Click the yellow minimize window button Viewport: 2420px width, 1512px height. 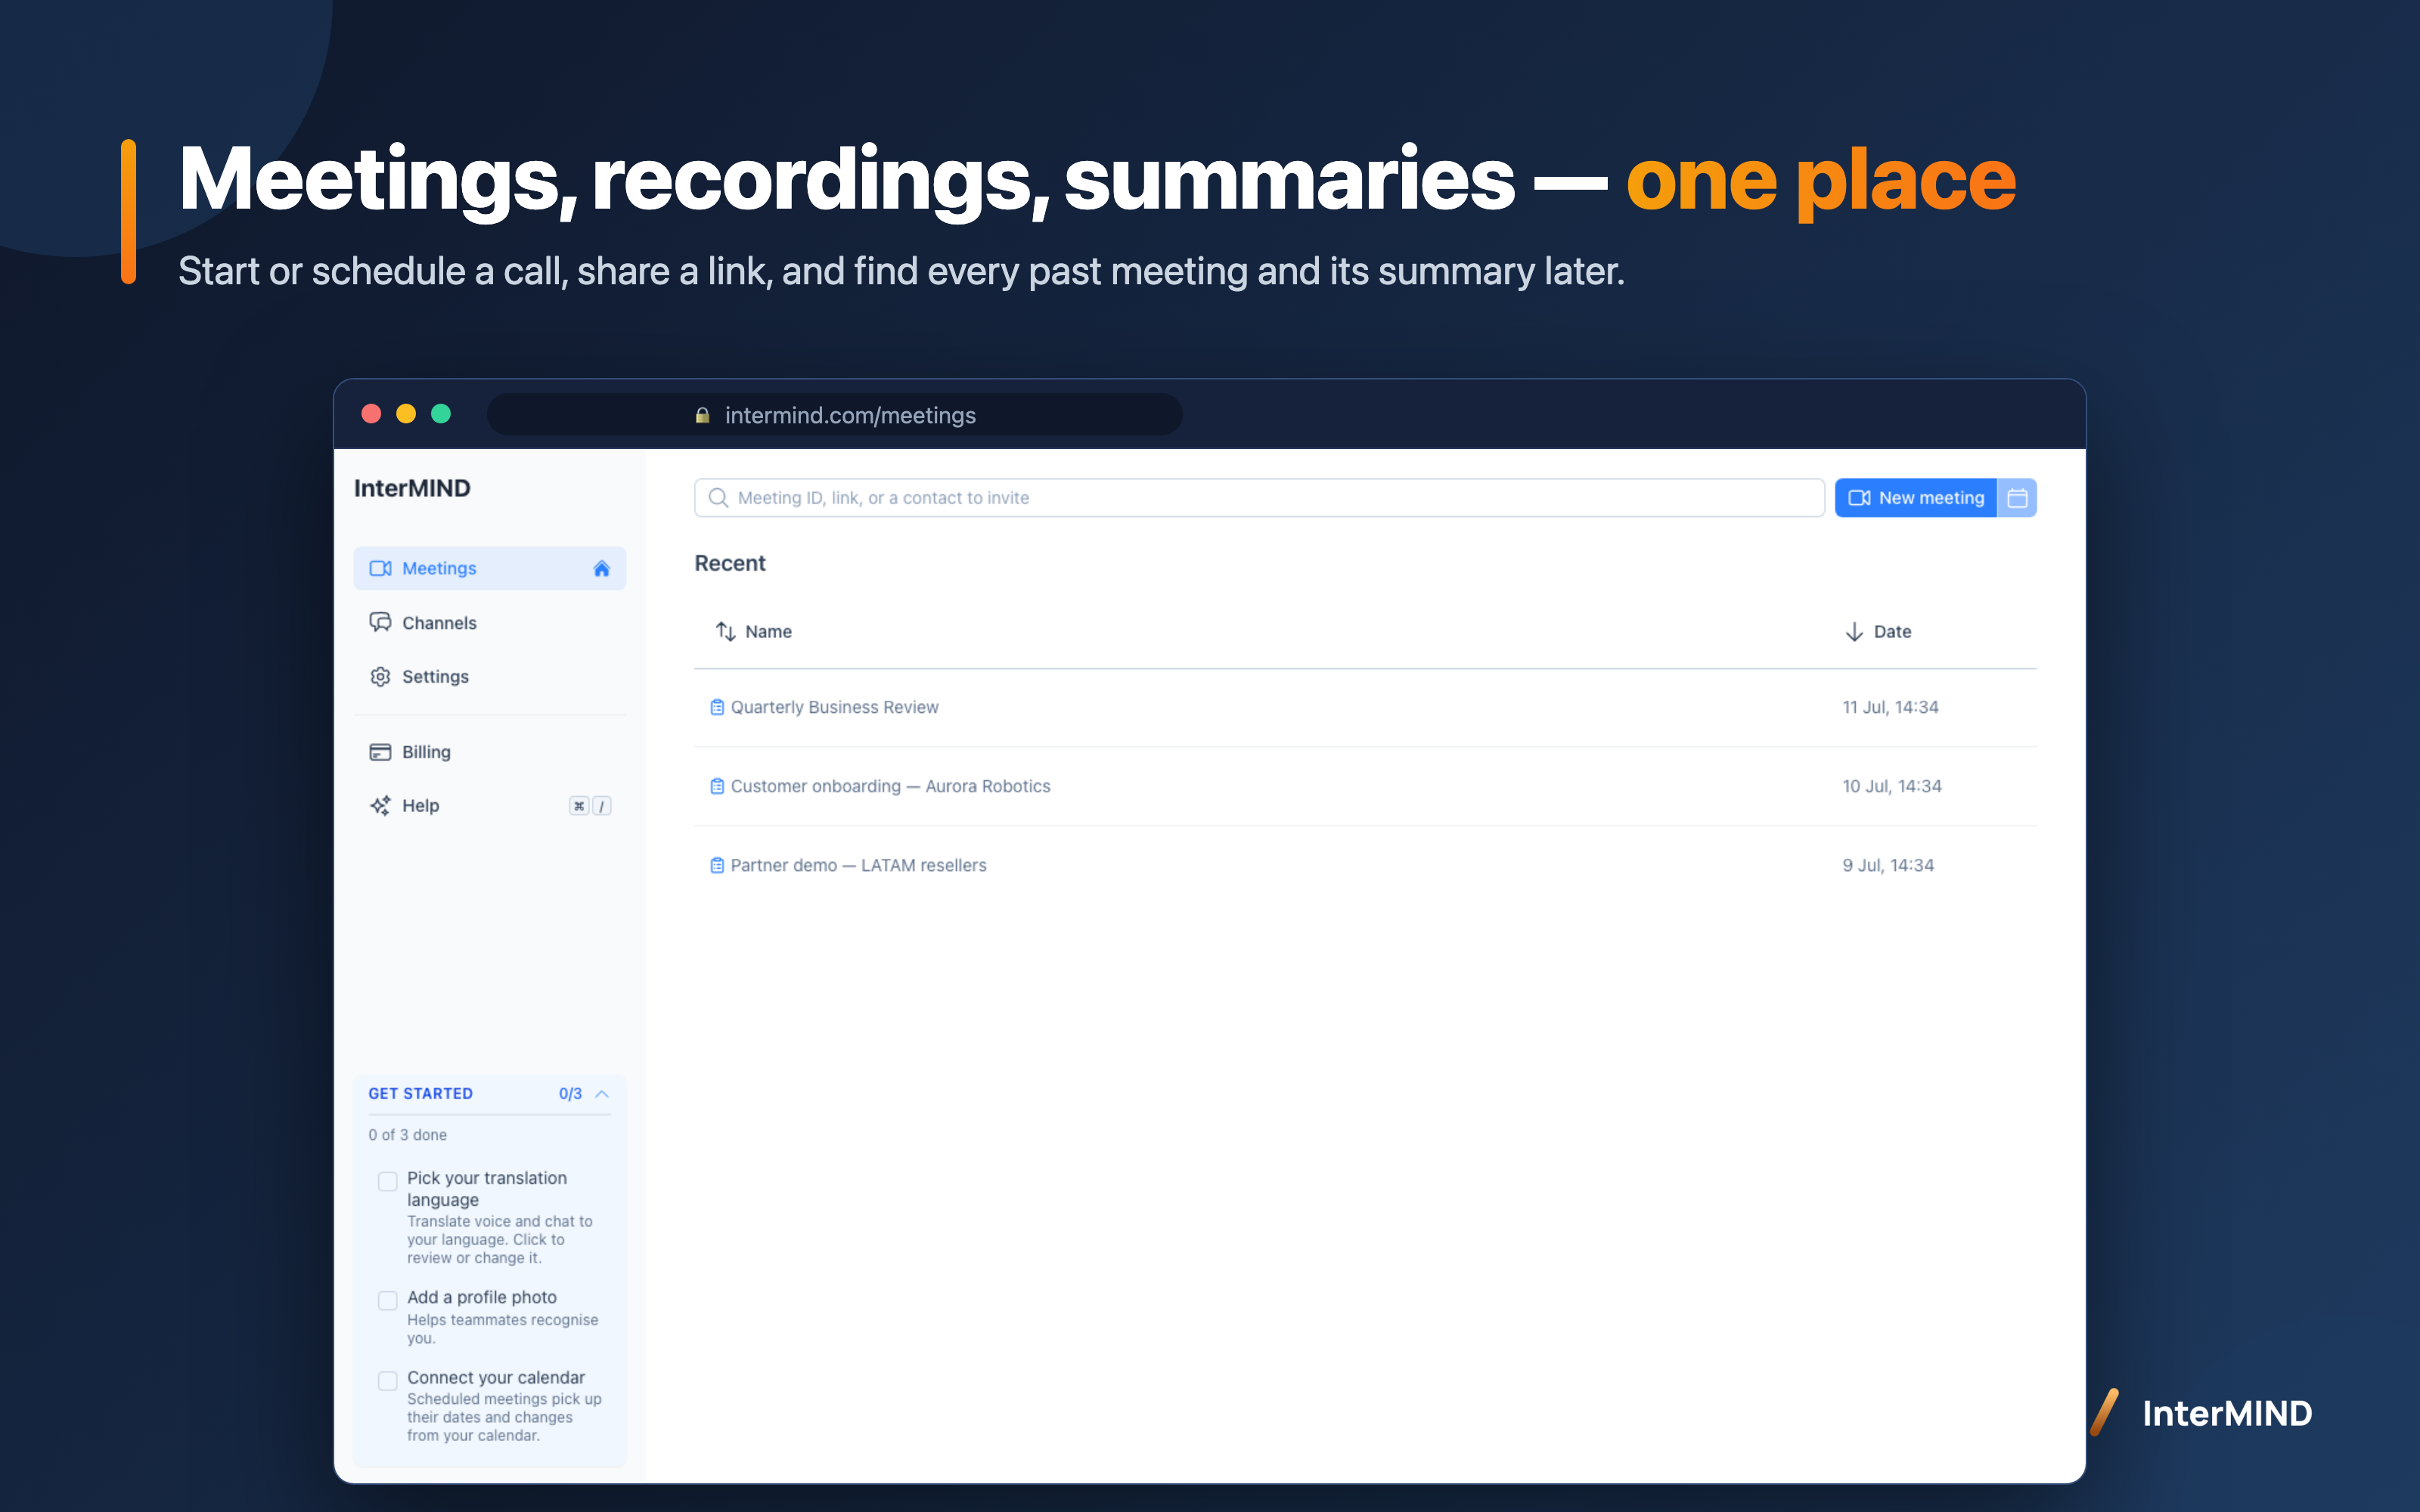pos(406,414)
